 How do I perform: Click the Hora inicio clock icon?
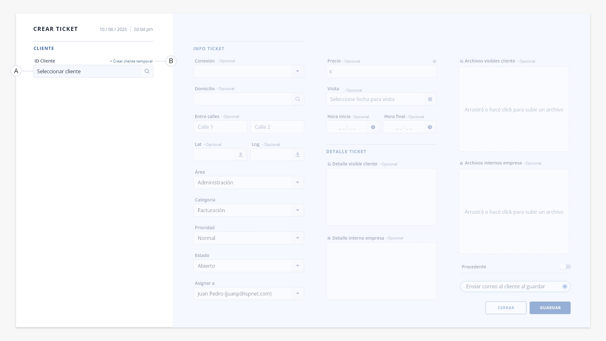coord(373,127)
